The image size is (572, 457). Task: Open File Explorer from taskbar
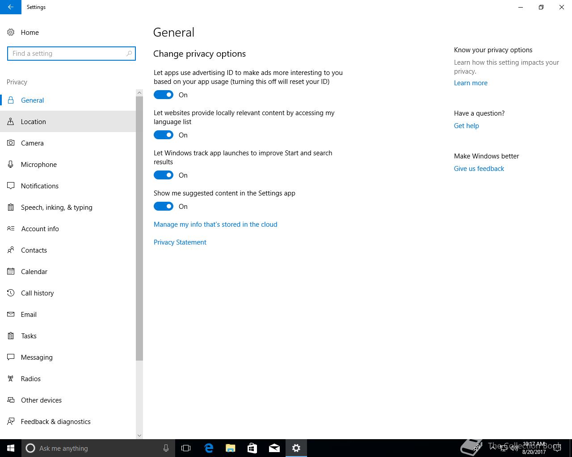231,448
